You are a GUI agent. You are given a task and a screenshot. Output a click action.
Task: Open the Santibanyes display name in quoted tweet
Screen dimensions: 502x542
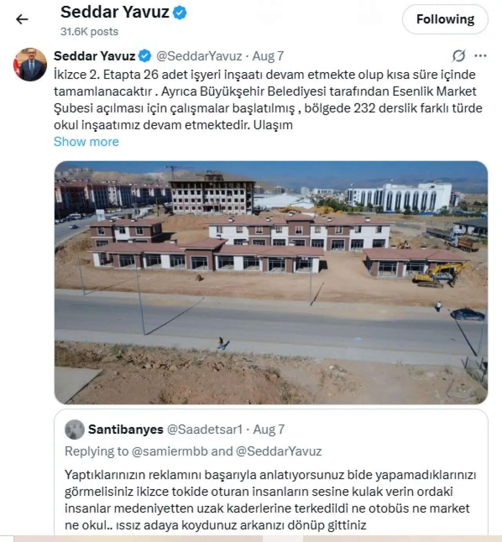pos(125,430)
